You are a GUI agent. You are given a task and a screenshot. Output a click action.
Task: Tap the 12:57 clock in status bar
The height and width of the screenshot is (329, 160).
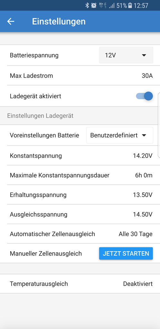tap(141, 5)
